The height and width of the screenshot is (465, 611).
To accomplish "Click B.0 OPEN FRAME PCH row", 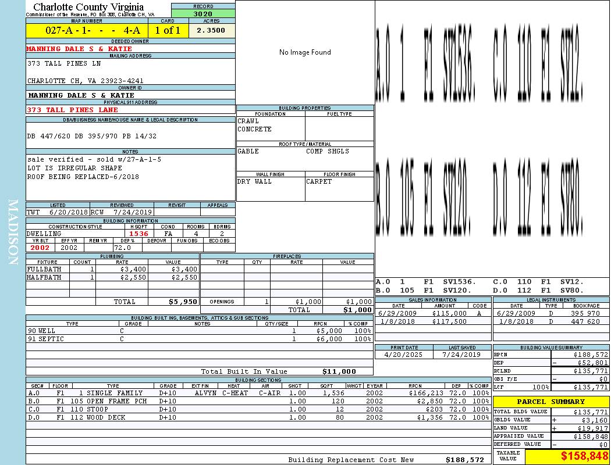I will 258,402.
